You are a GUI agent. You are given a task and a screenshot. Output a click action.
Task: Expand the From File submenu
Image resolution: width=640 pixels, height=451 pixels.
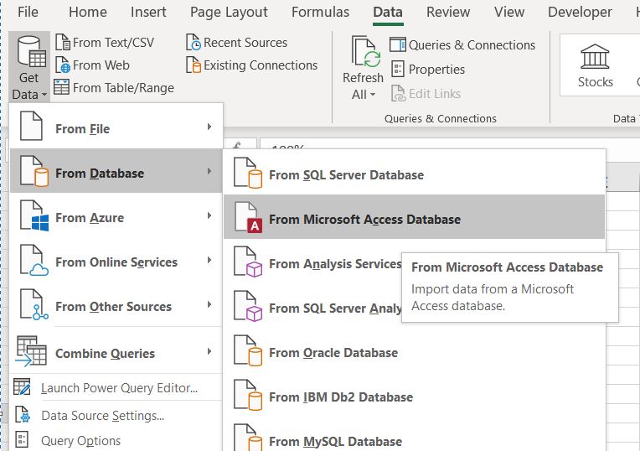(116, 128)
